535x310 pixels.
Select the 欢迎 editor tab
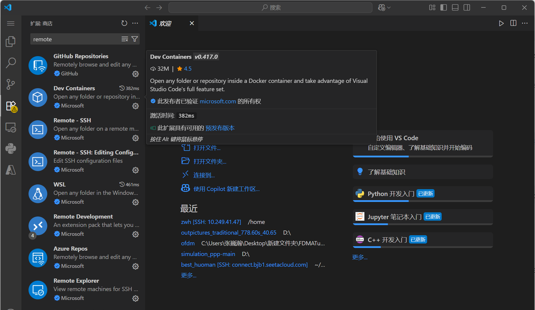[166, 23]
